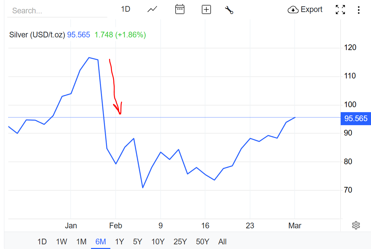
Task: Select the 1W time range
Action: point(62,242)
